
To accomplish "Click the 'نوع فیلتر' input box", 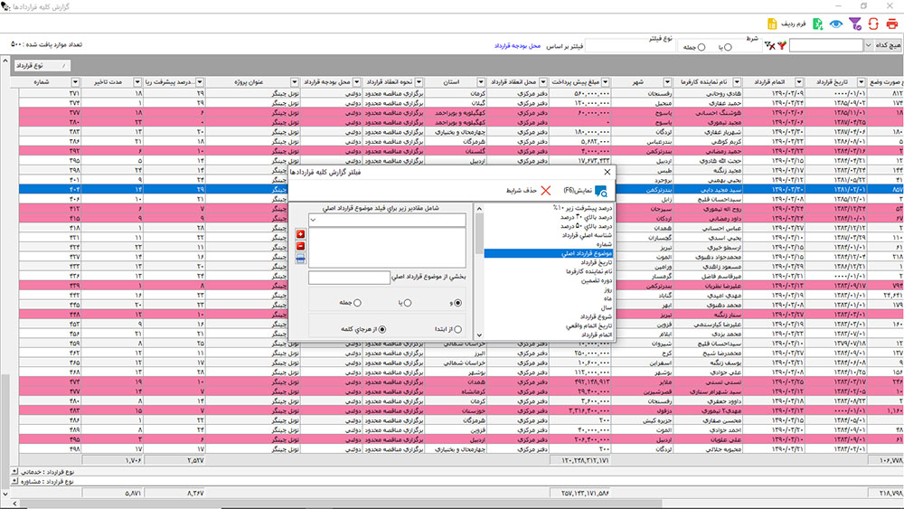I will click(x=629, y=45).
